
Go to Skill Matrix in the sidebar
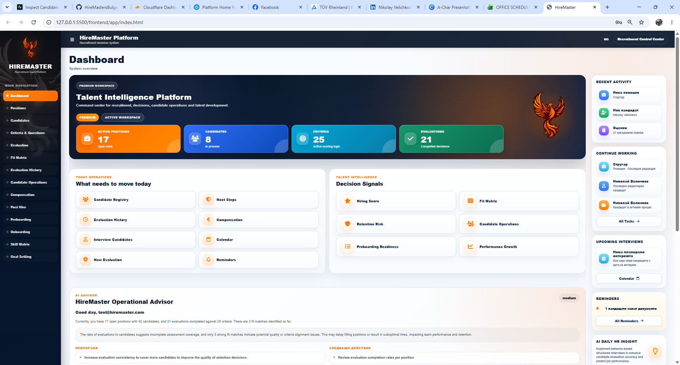point(30,244)
